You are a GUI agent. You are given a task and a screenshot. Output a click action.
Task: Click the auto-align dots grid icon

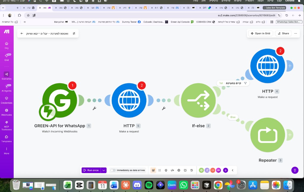(159, 170)
